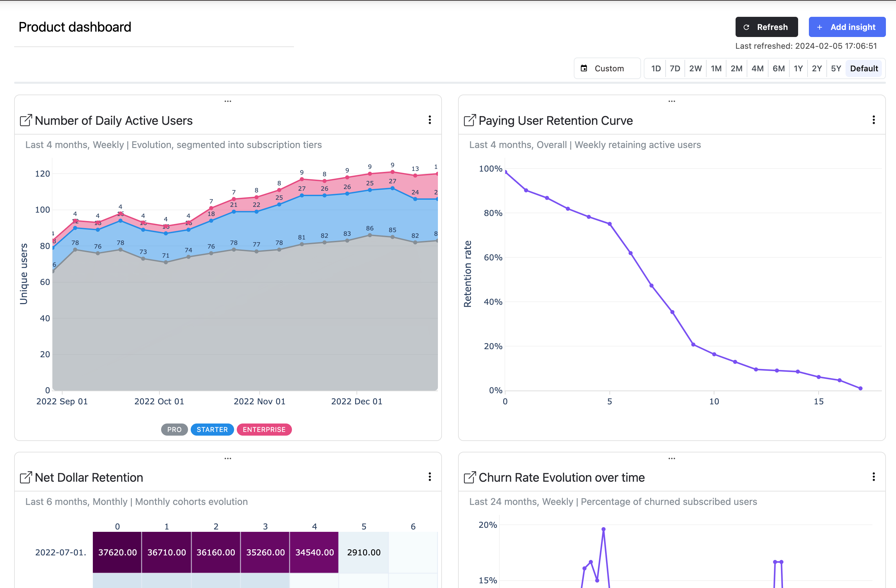Click the Refresh button
Viewport: 896px width, 588px height.
pyautogui.click(x=767, y=27)
